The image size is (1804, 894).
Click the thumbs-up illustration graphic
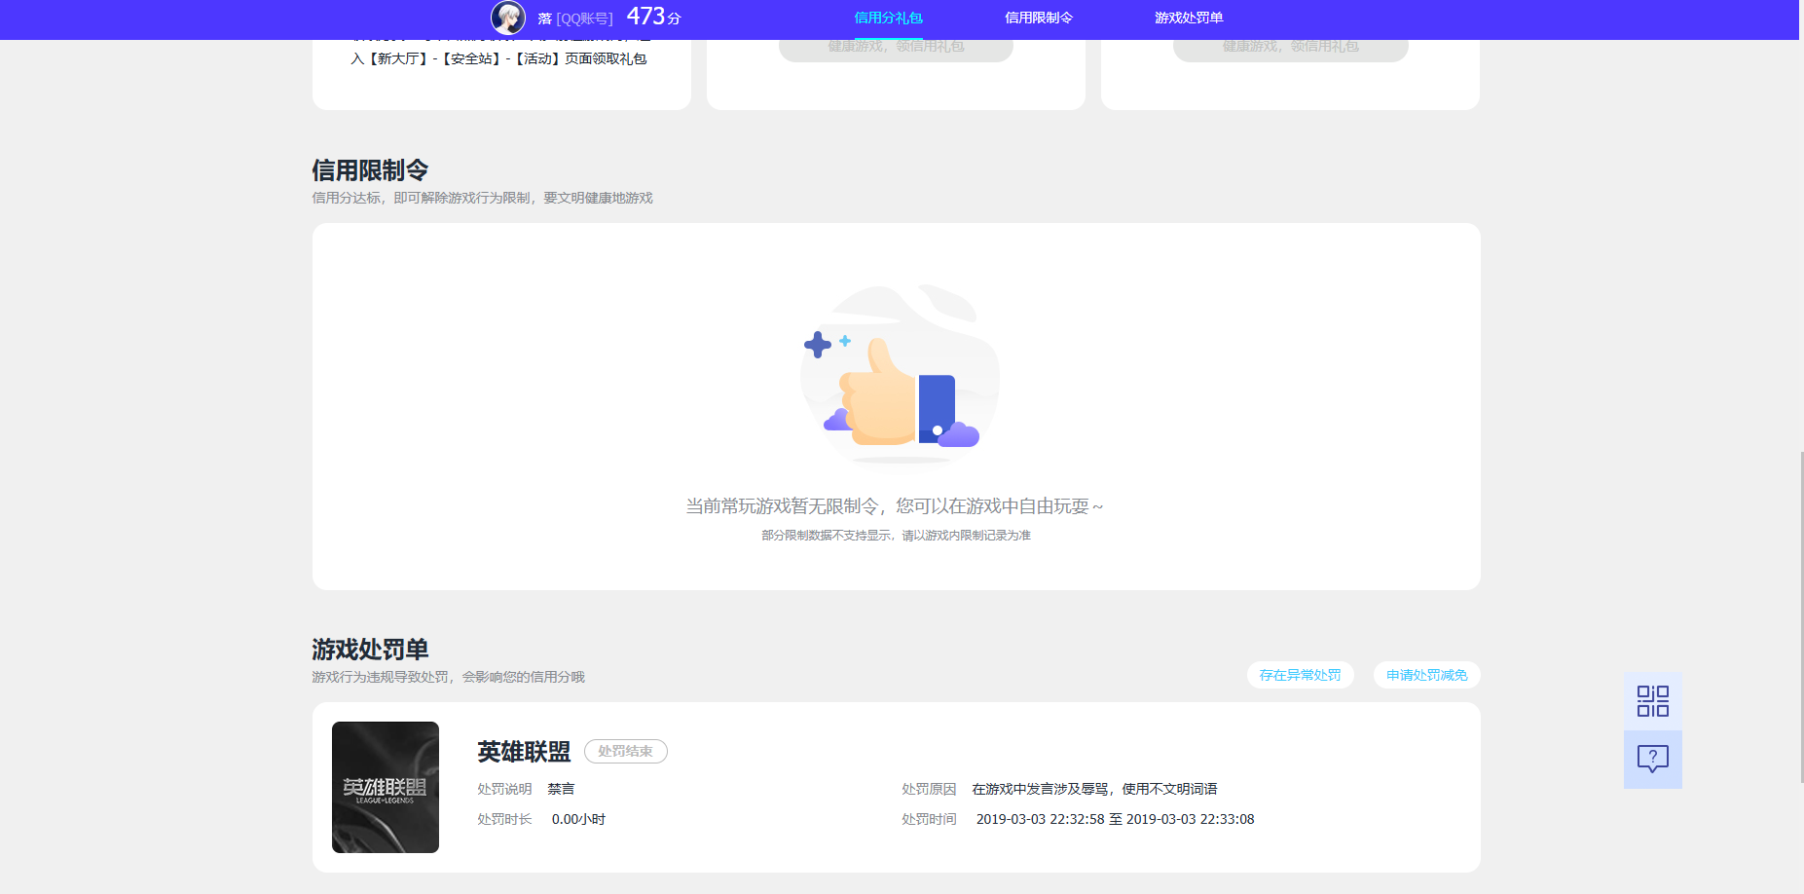898,378
